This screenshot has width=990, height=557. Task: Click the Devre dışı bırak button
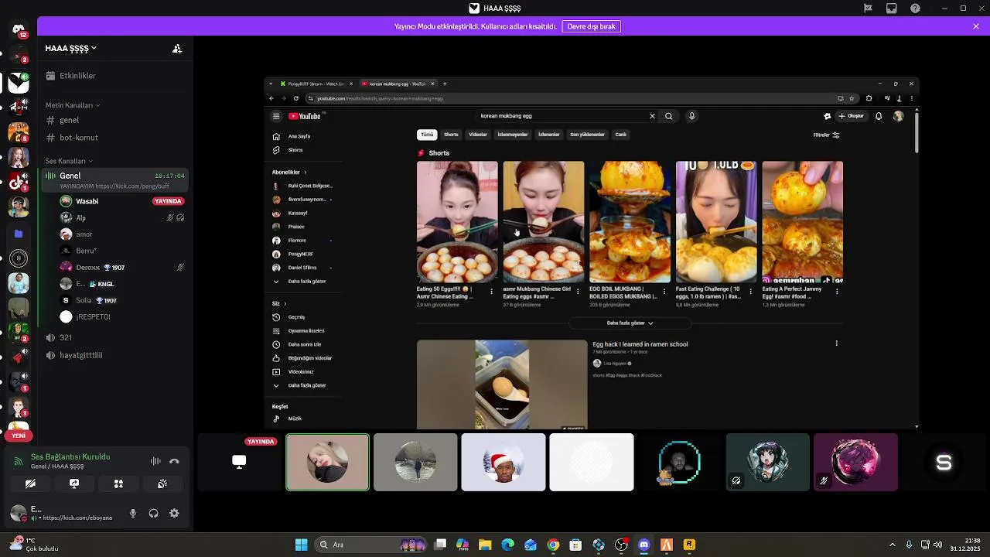click(x=591, y=26)
